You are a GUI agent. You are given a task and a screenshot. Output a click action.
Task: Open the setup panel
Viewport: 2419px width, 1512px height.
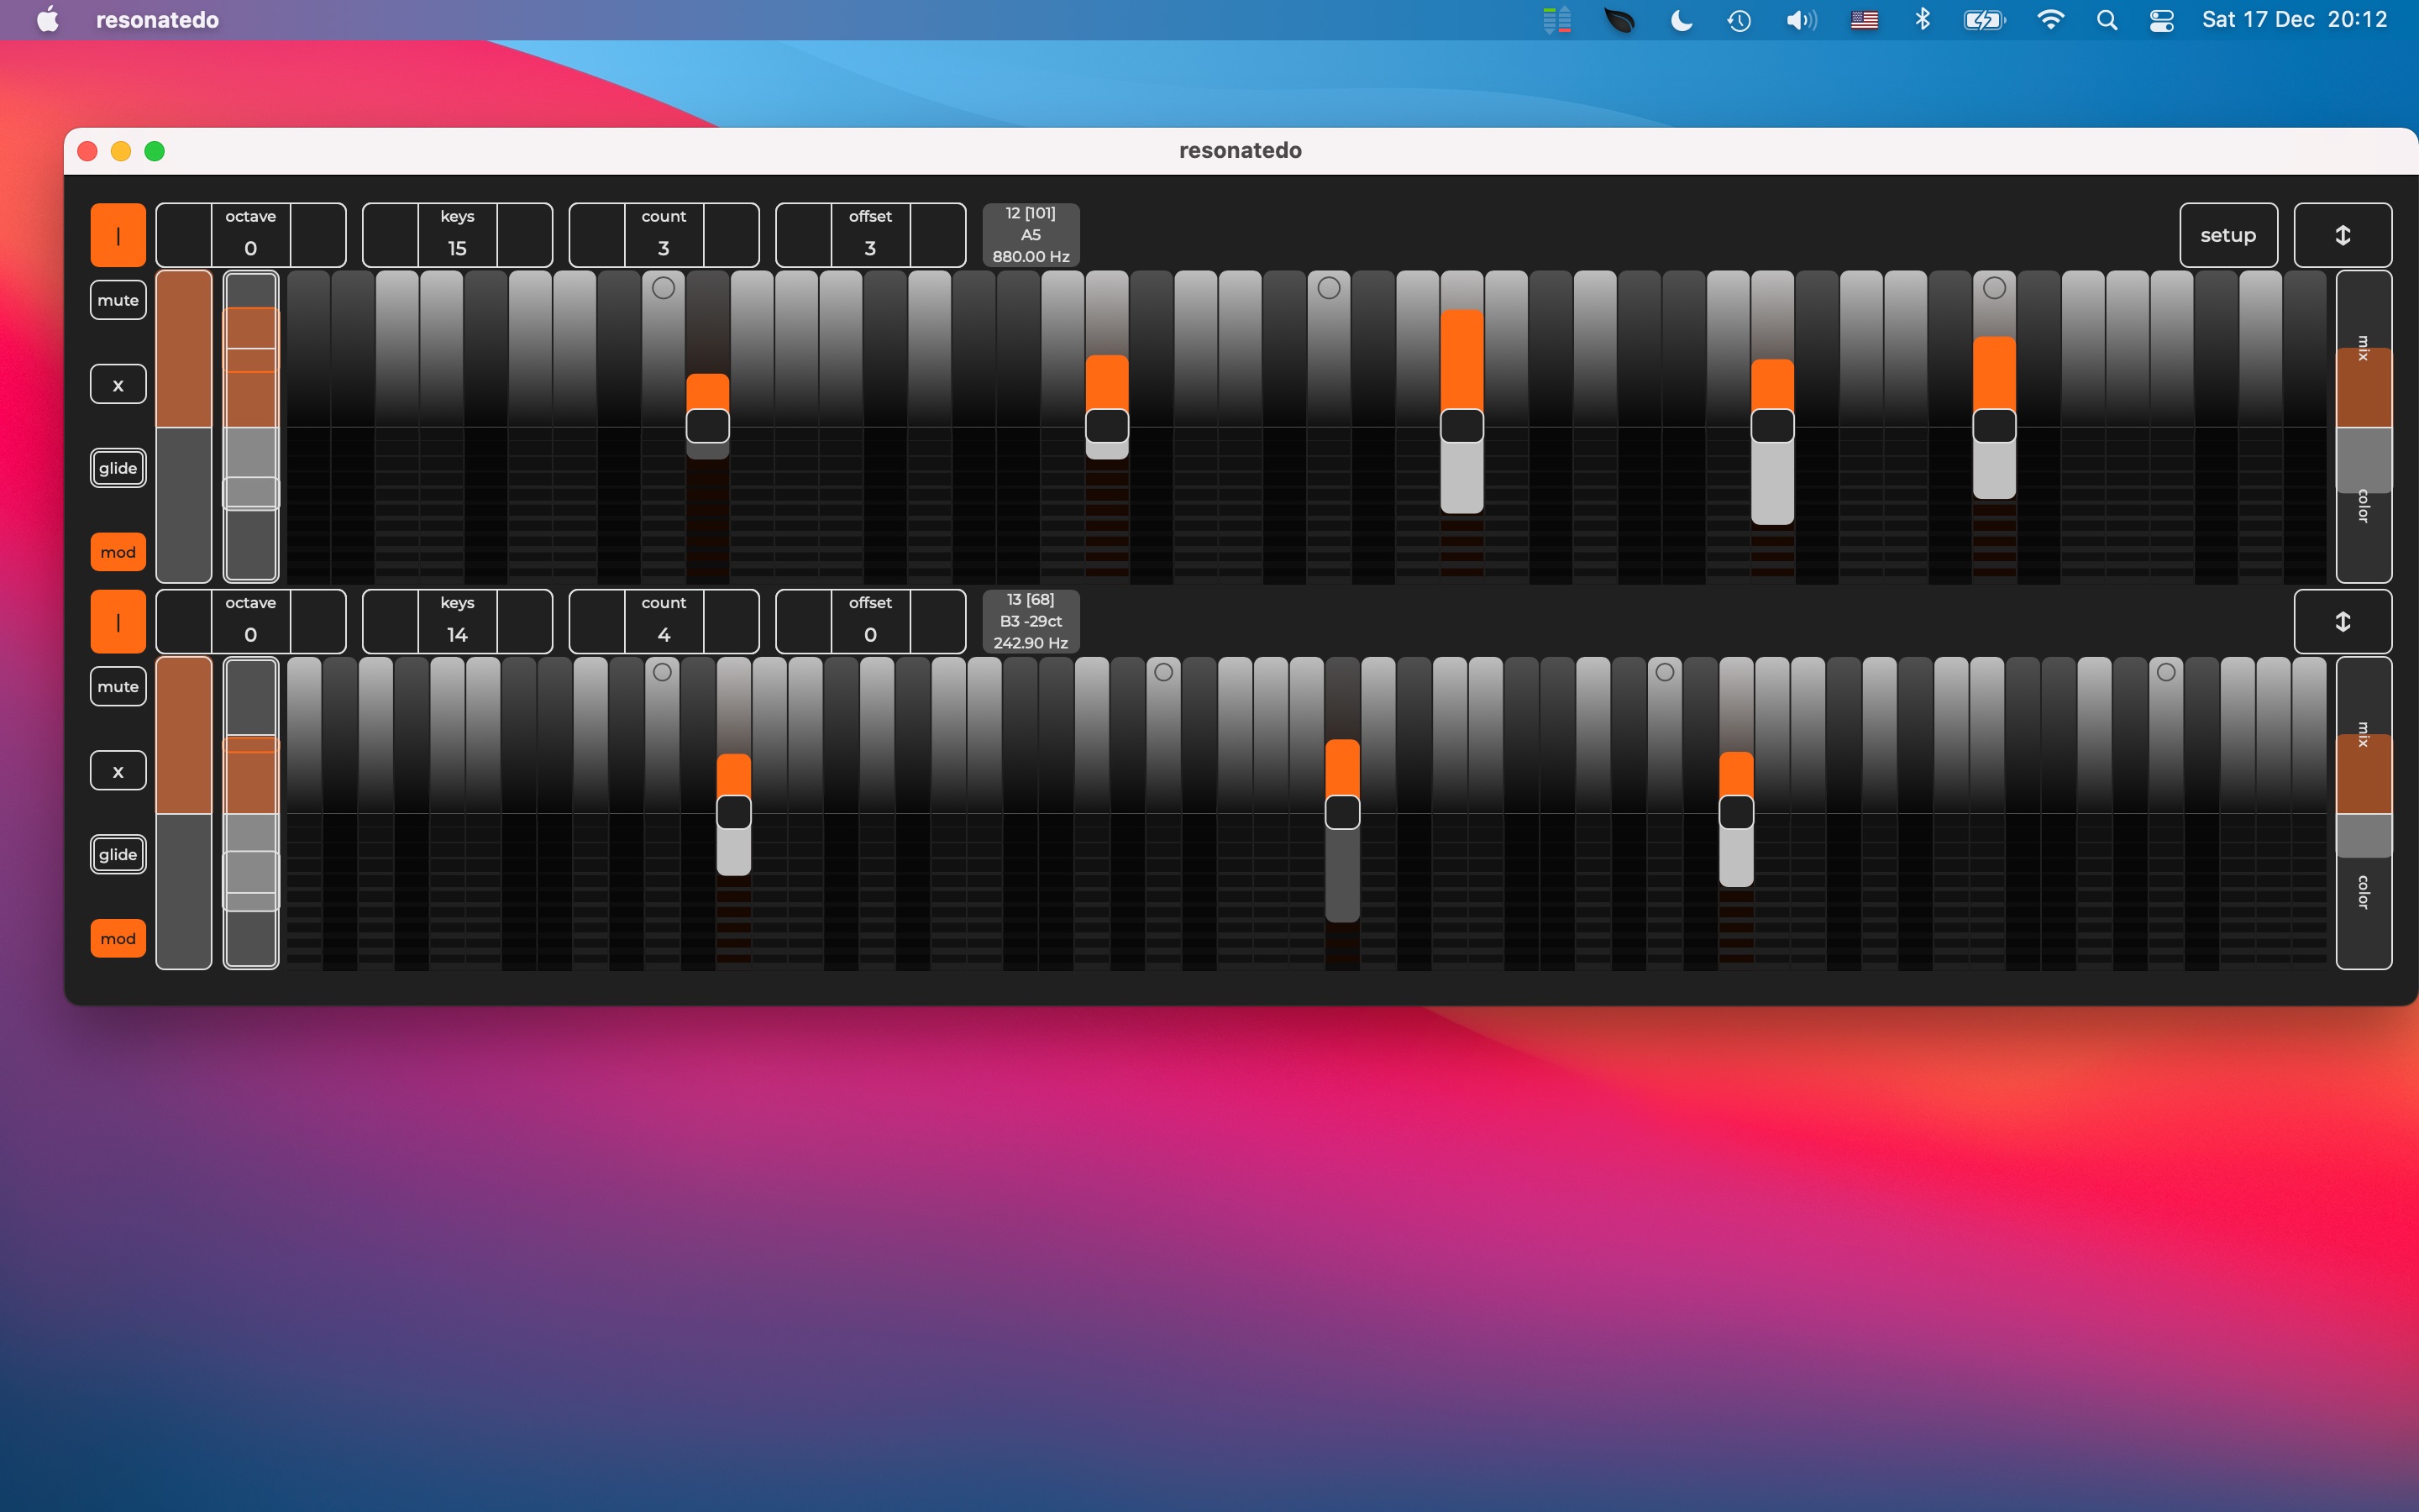coord(2228,235)
